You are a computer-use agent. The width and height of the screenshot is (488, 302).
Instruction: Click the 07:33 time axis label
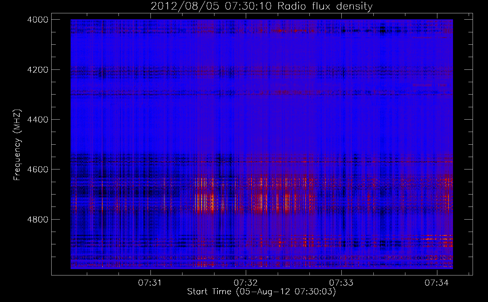point(341,283)
